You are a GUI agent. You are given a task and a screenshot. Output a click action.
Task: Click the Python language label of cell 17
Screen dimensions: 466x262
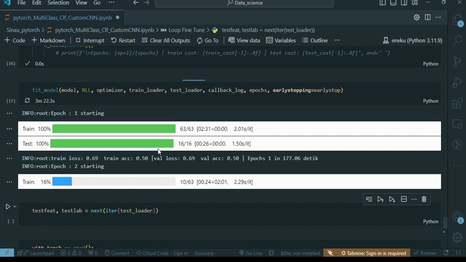(x=431, y=101)
